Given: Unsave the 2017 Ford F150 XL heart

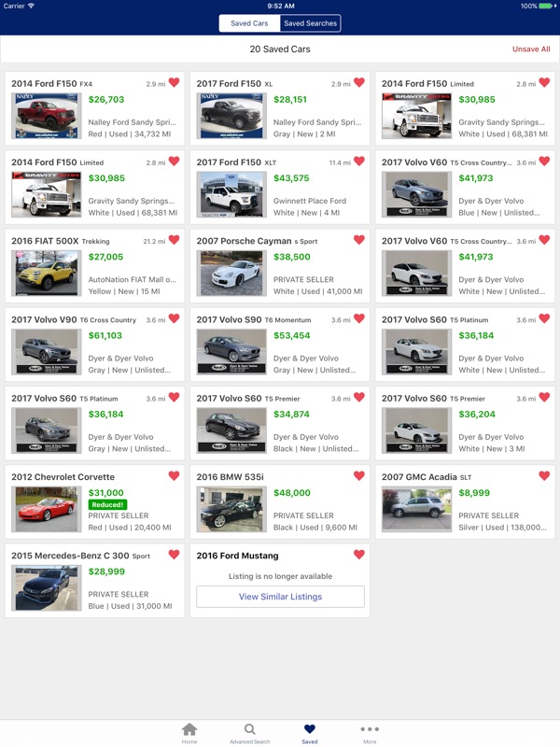Looking at the screenshot, I should tap(359, 82).
